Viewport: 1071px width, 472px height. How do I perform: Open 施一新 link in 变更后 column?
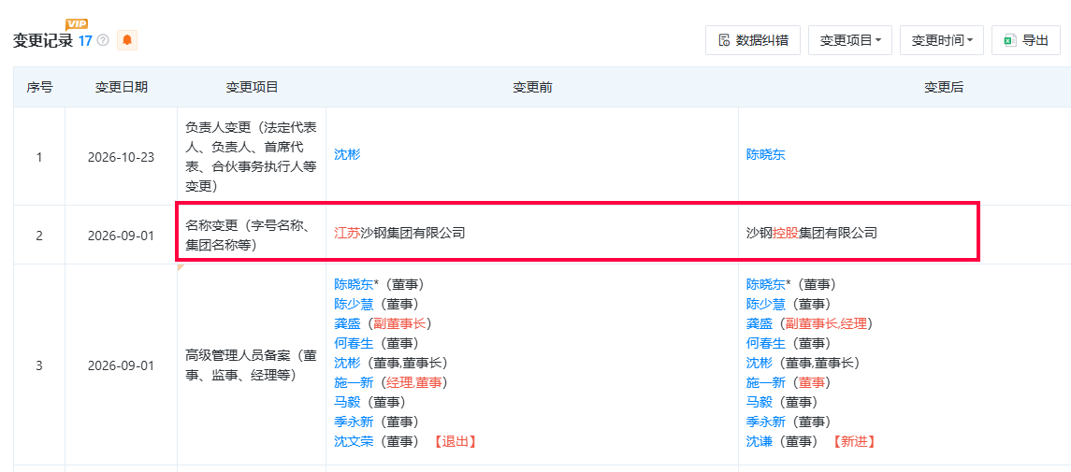click(766, 382)
